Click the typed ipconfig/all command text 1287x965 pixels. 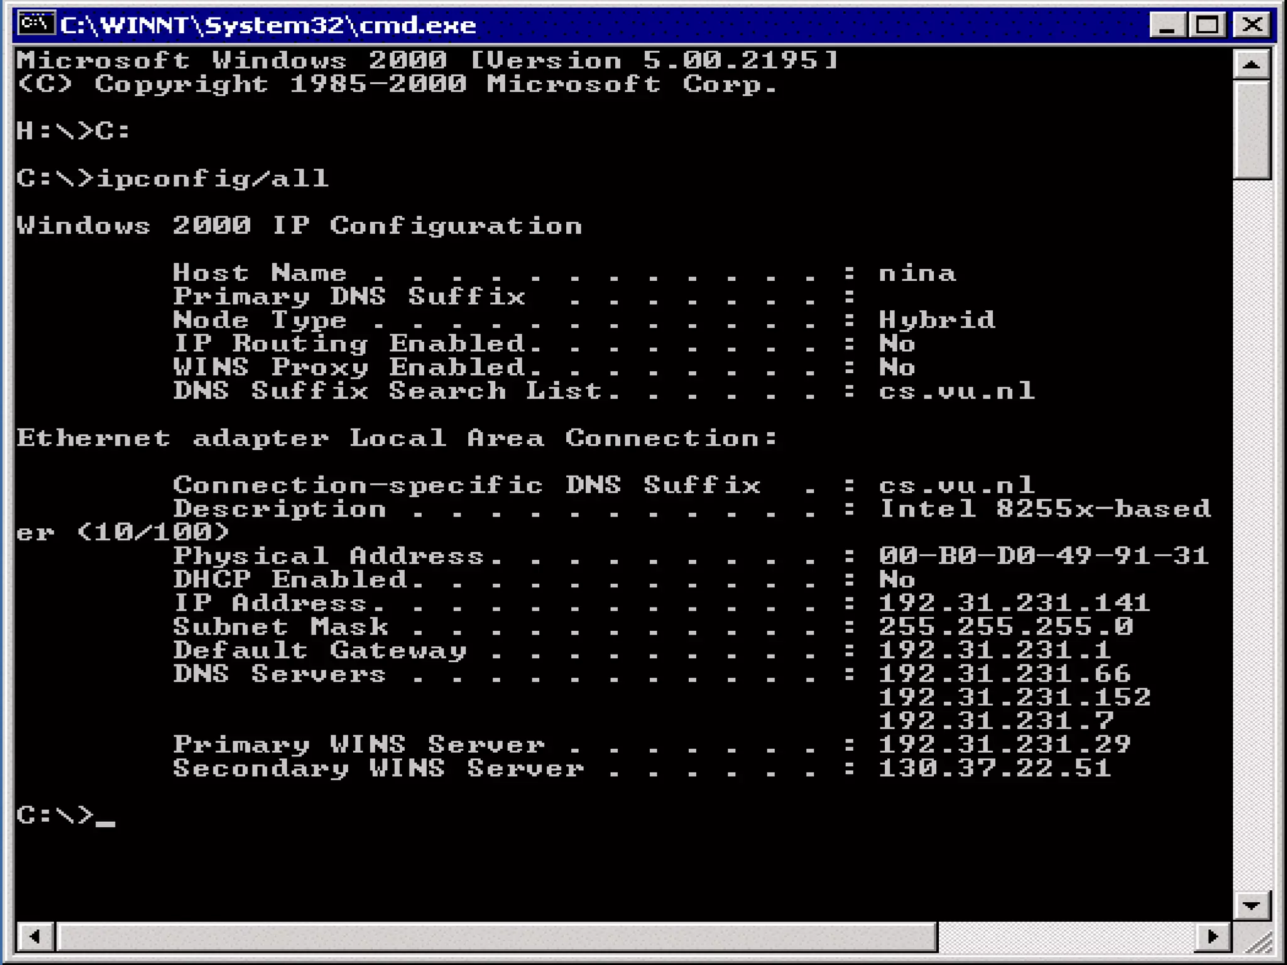pos(212,178)
